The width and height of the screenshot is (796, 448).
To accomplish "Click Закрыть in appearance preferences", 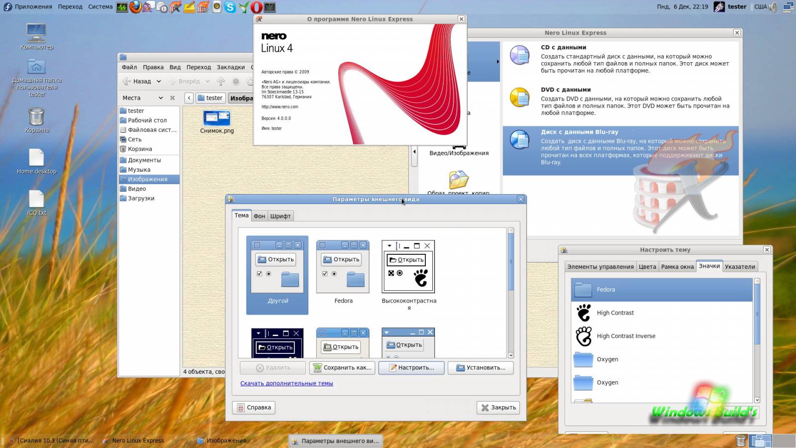I will click(x=498, y=408).
